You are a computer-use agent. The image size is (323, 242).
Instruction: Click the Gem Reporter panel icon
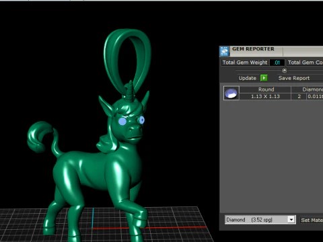point(224,51)
